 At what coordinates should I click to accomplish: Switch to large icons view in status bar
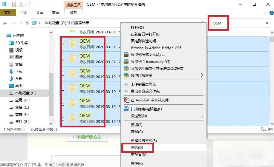coord(270,129)
